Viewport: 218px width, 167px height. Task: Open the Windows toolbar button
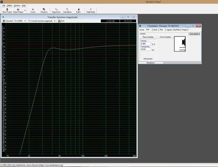tap(44, 10)
